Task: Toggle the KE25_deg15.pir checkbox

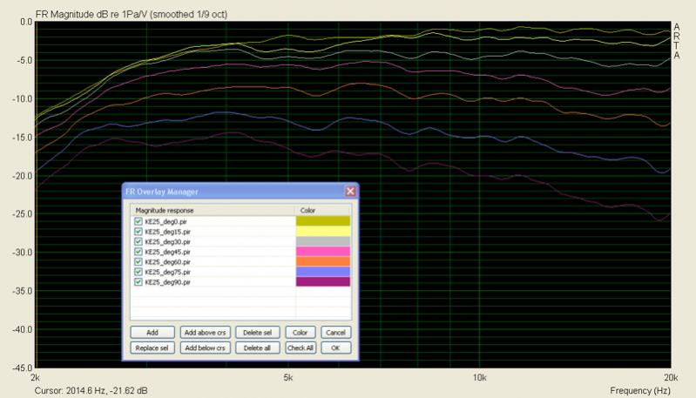Action: [x=139, y=232]
